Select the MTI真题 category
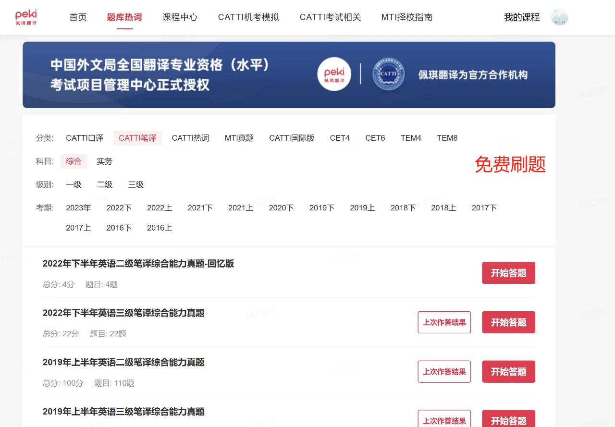Viewport: 615px width, 427px height. [239, 138]
